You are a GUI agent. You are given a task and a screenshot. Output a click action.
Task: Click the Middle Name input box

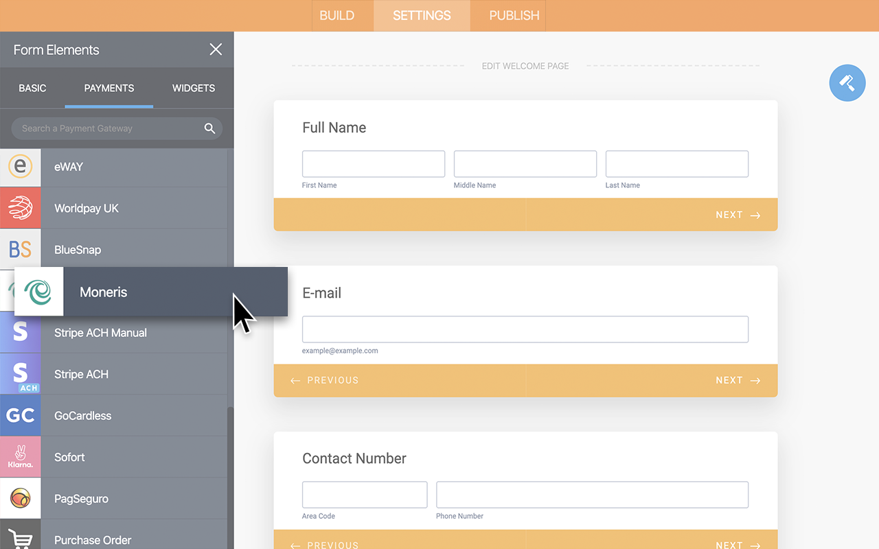(x=525, y=164)
